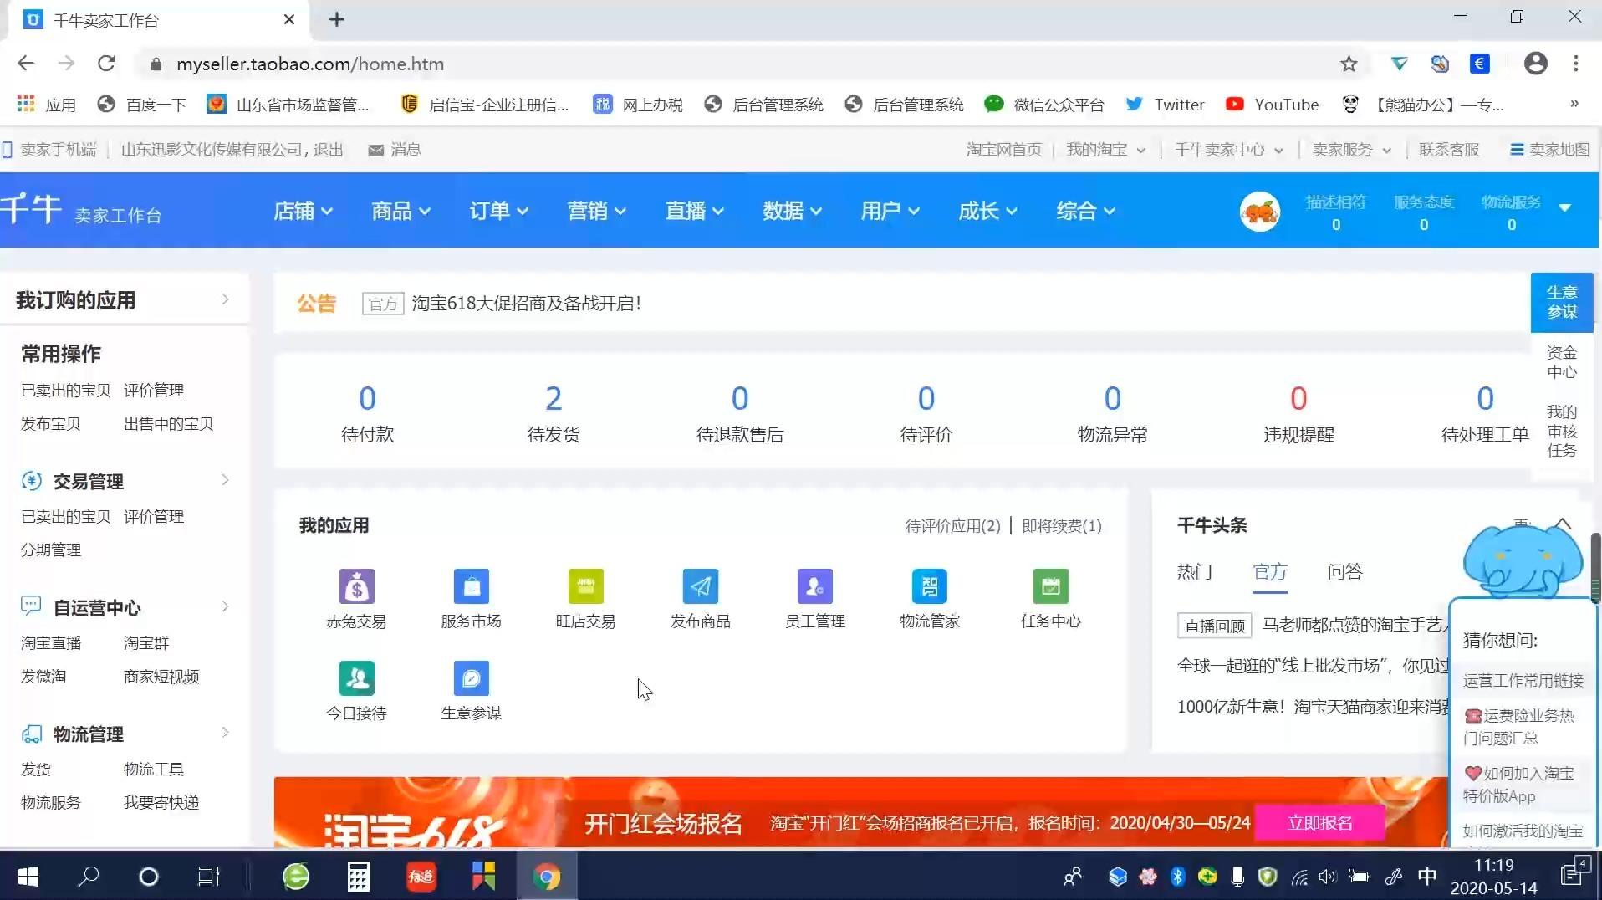Screen dimensions: 1602x900
Task: Open 我的审核任务 side tab
Action: 1561,431
